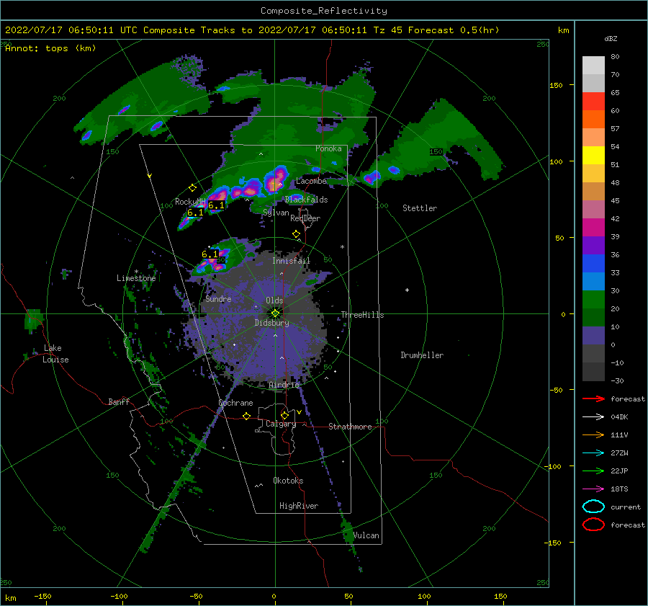
Task: Select the purple 36-39 dBZ legend swatch
Action: click(x=593, y=245)
